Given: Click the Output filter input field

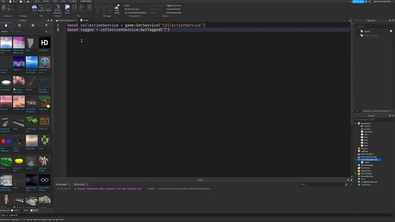Looking at the screenshot, I should pos(321,184).
